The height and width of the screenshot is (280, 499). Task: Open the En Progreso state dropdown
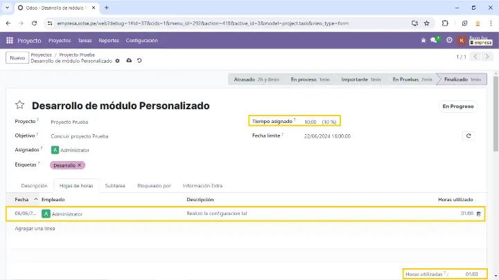click(x=458, y=106)
